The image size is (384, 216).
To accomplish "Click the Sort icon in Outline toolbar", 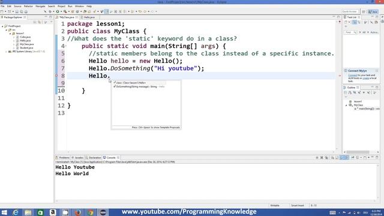I will [350, 92].
